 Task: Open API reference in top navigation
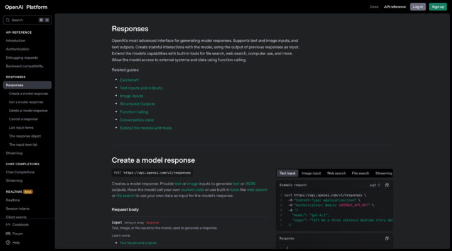[x=395, y=7]
